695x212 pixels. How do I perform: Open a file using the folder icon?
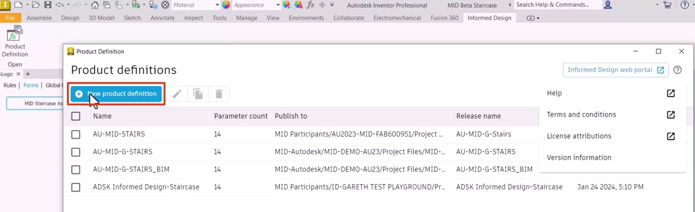click(36, 5)
